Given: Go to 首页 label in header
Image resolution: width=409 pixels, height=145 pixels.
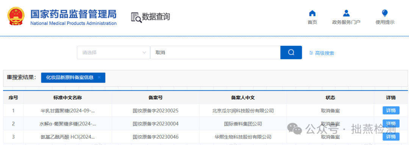Looking at the screenshot, I should coord(312,22).
